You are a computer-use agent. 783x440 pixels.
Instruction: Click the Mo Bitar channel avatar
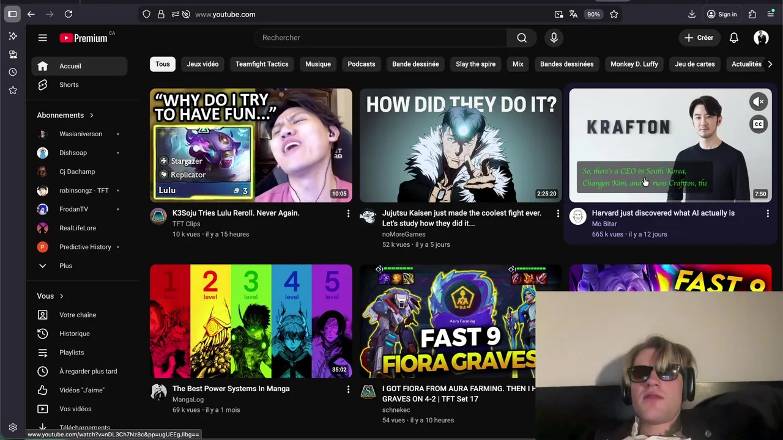point(578,216)
